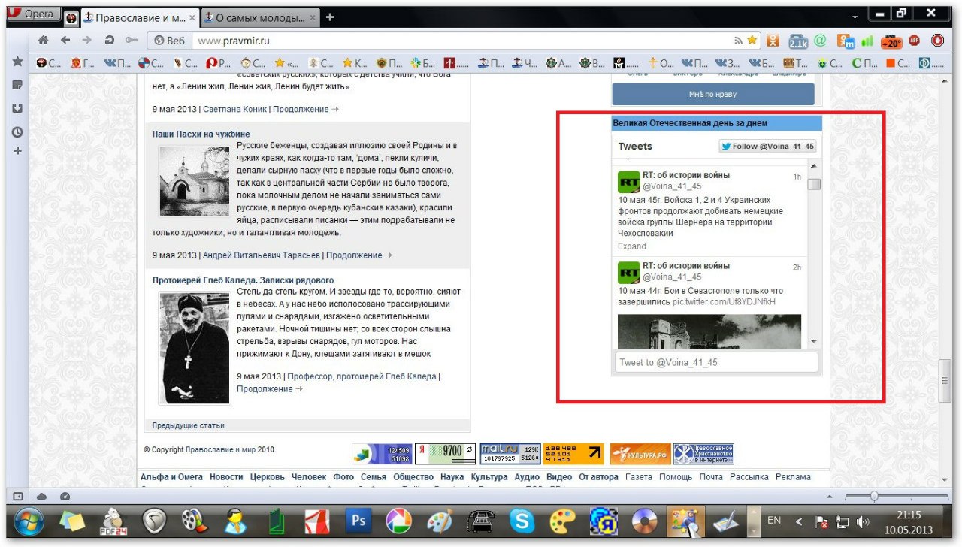Open 'Наши Пасхи на чужбине' article
Image resolution: width=962 pixels, height=547 pixels.
click(201, 134)
